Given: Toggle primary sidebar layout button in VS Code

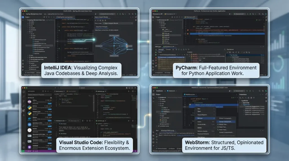Looking at the screenshot, I should tap(127, 88).
